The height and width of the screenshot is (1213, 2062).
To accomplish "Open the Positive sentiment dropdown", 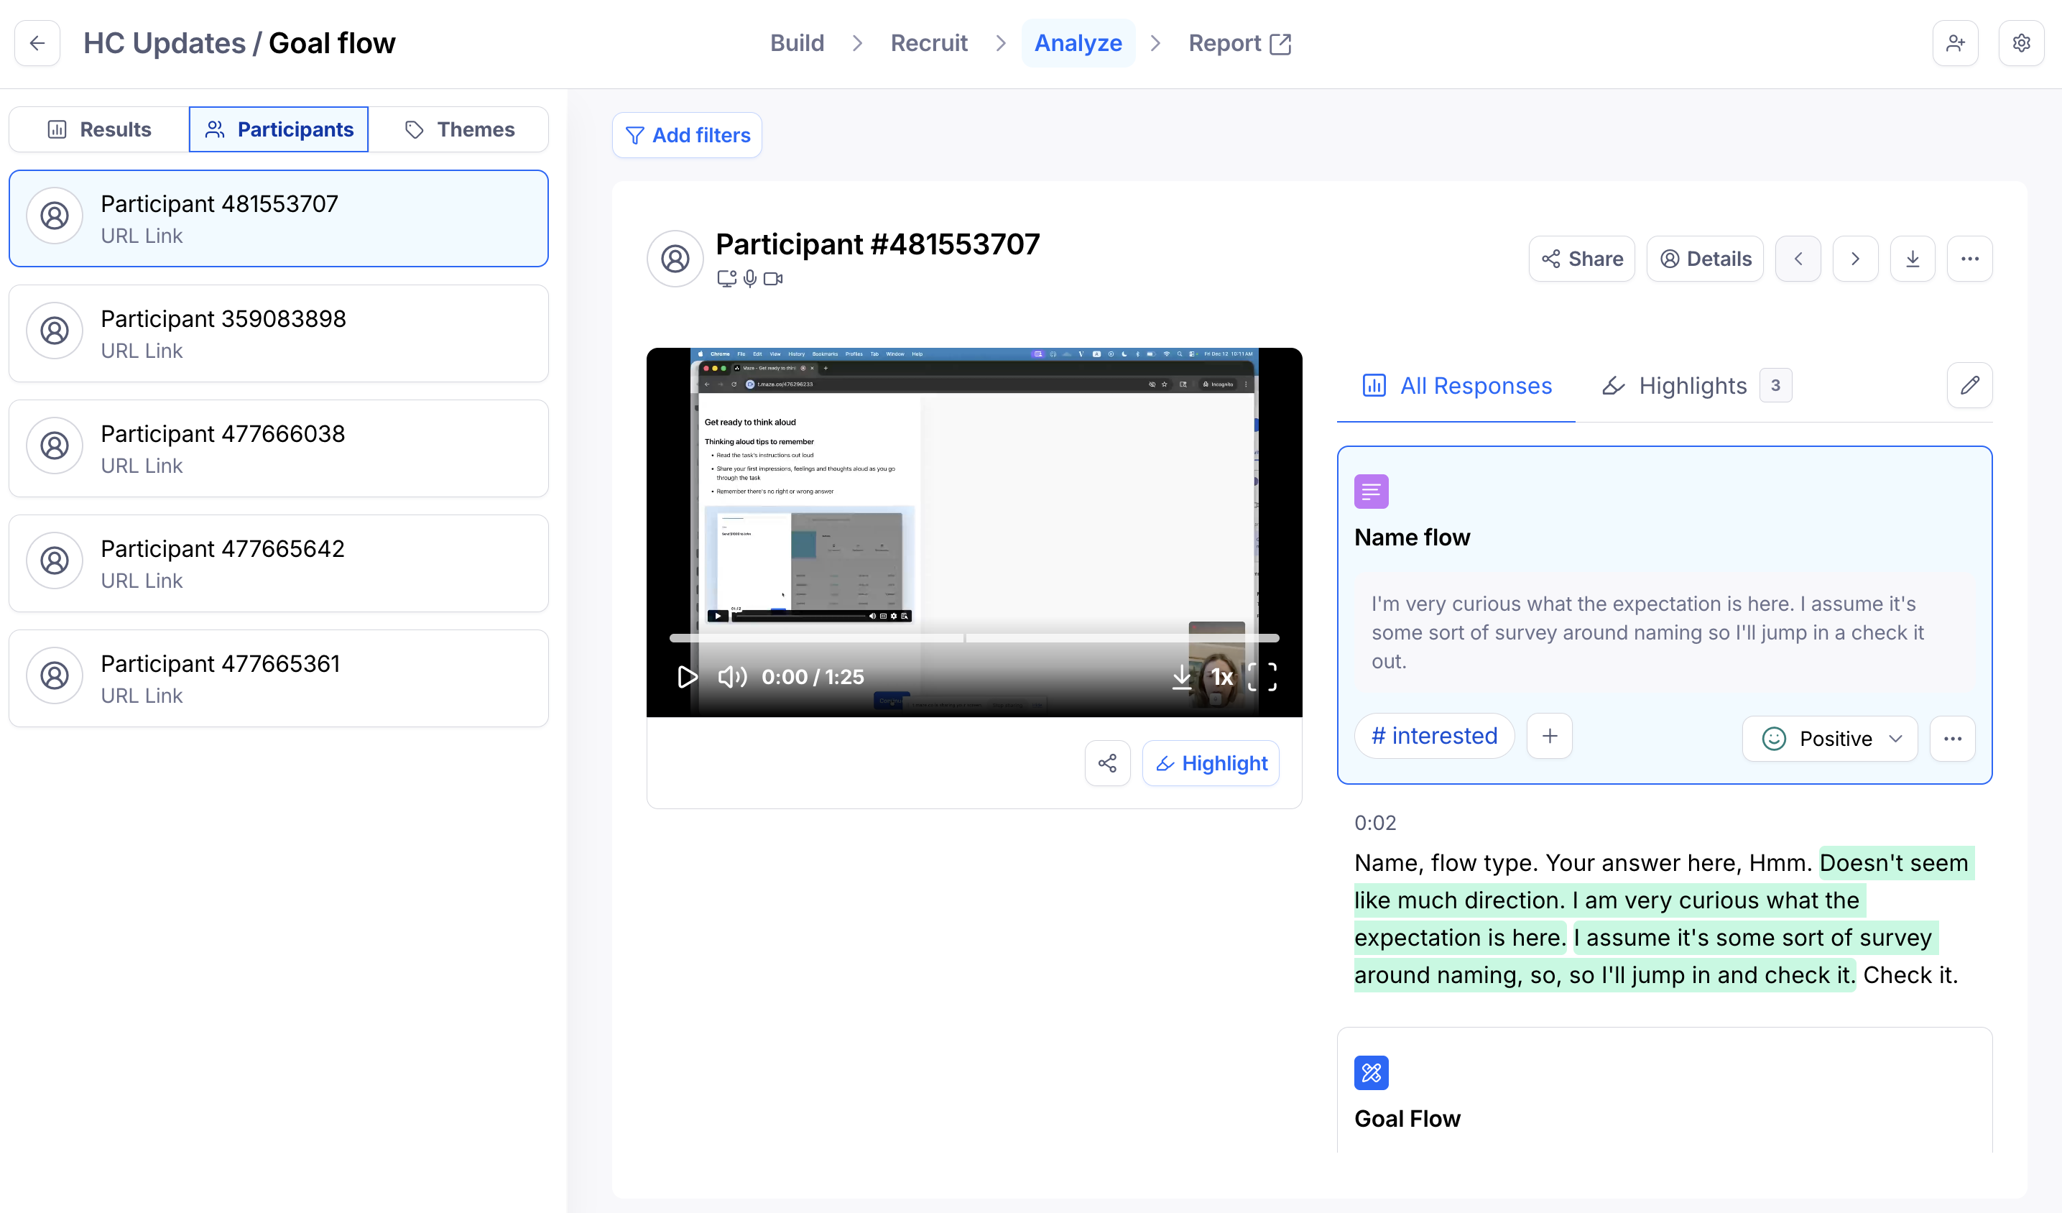I will coord(1830,738).
